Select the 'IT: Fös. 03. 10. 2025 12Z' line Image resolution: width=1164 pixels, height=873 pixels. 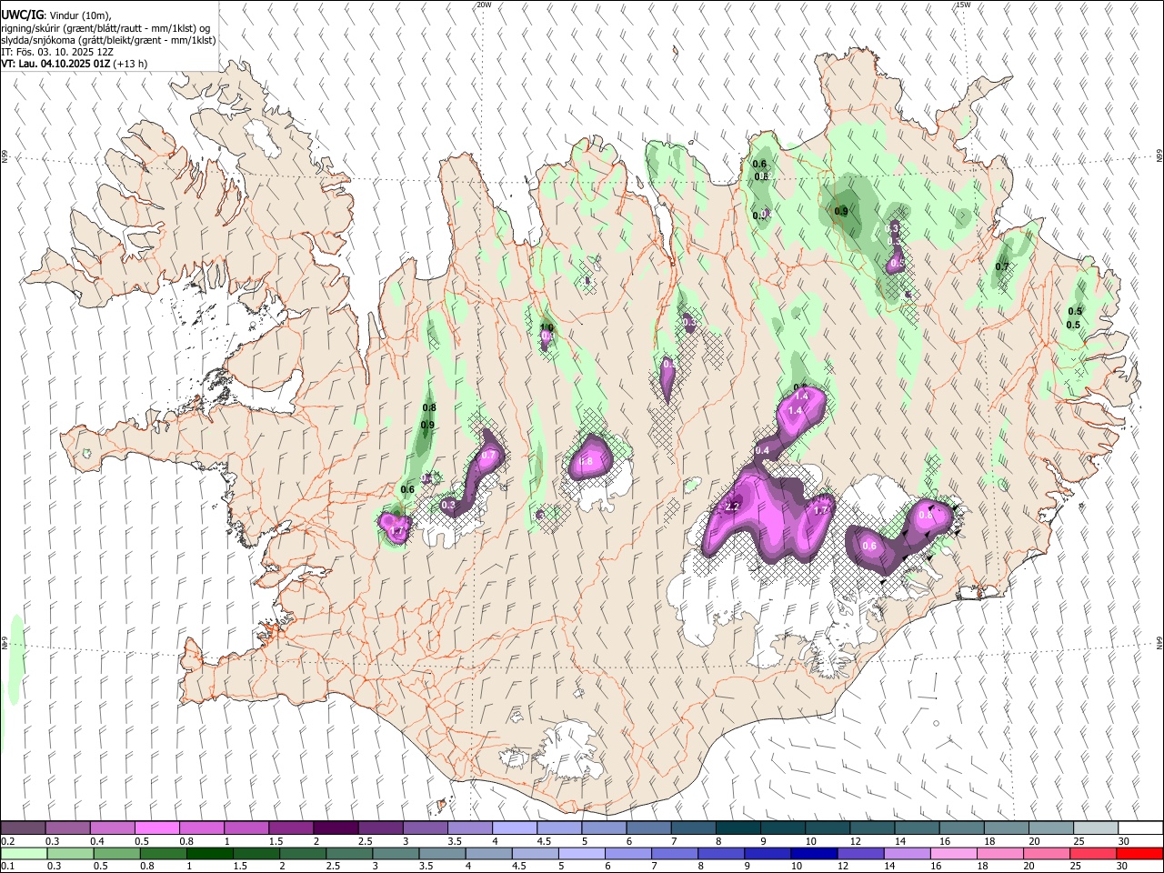(57, 52)
